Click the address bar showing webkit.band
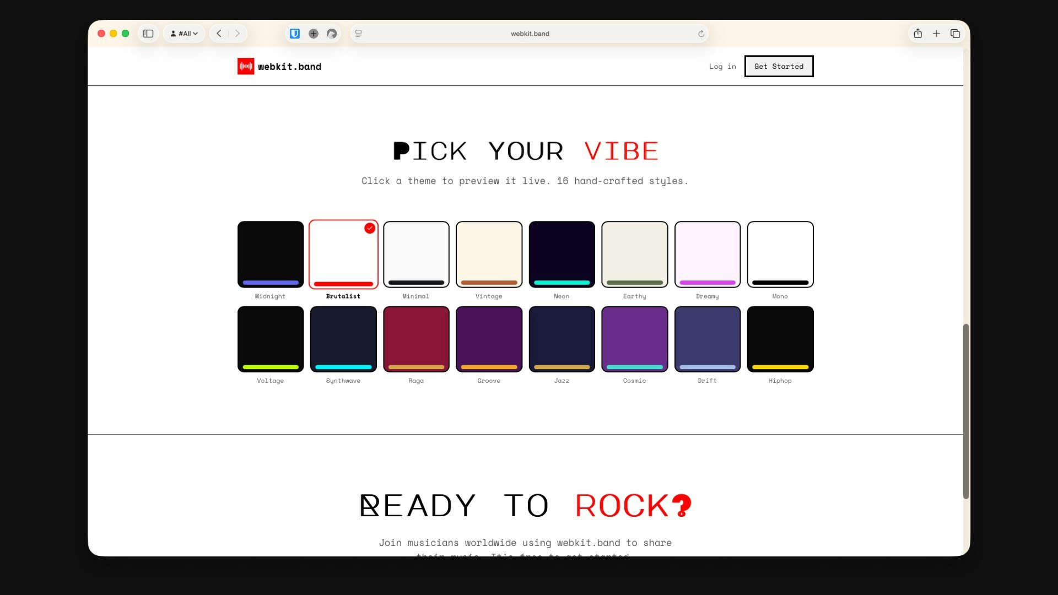The image size is (1058, 595). pos(529,33)
